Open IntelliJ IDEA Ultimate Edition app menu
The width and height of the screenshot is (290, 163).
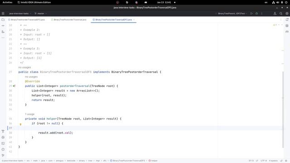click(x=34, y=2)
